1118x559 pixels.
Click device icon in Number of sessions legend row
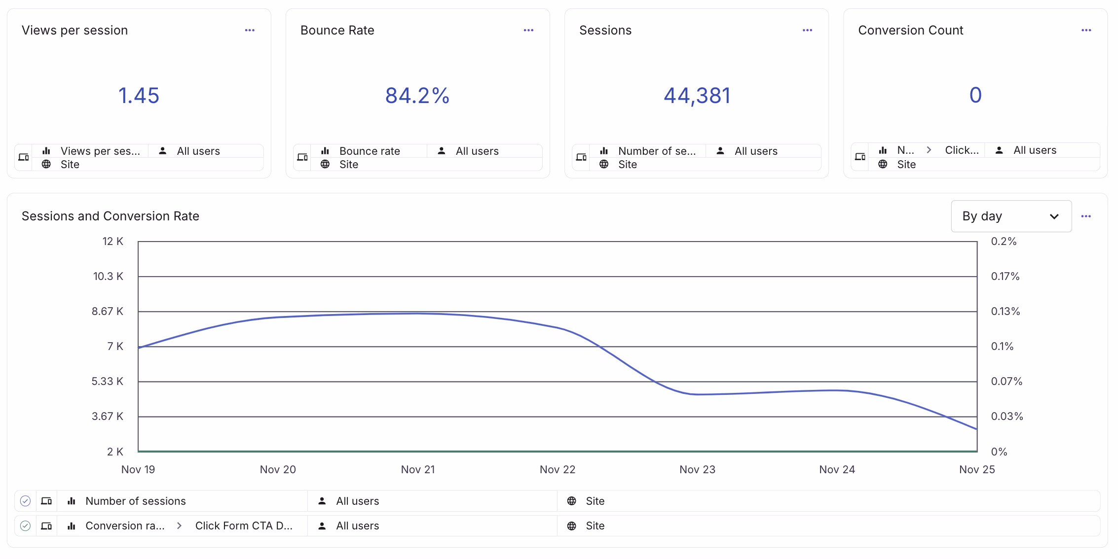[x=46, y=501]
